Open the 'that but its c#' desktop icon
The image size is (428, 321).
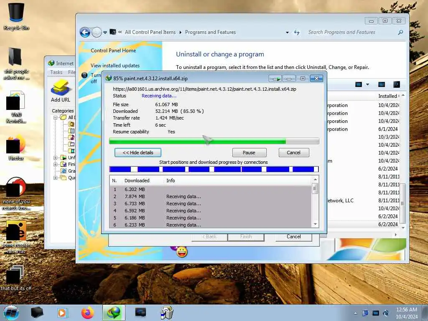[15, 278]
